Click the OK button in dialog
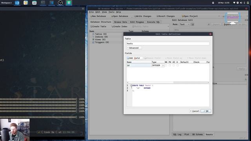The height and width of the screenshot is (141, 251). (x=206, y=111)
